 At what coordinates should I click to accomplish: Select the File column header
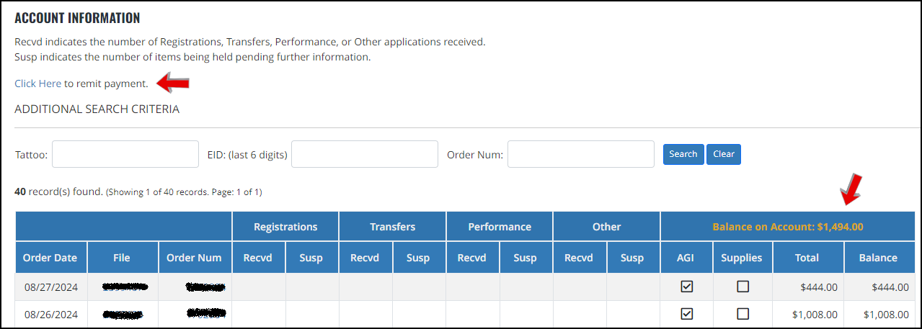123,258
